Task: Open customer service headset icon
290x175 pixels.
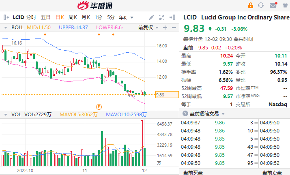Action: coord(261,5)
